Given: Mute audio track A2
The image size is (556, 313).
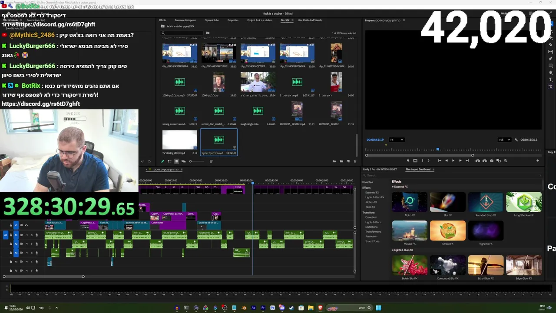Looking at the screenshot, I should point(26,244).
